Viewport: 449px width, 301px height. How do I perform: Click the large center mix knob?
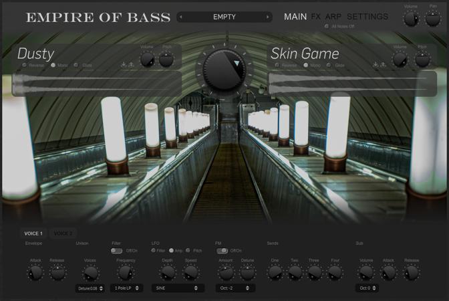[224, 68]
